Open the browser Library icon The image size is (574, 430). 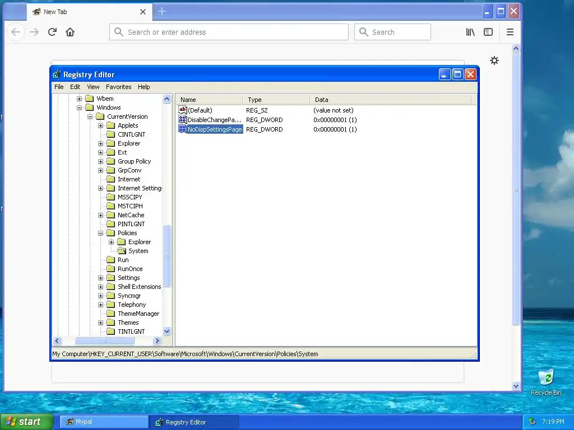click(x=470, y=32)
